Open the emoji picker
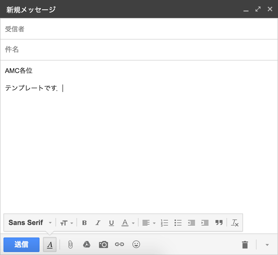The width and height of the screenshot is (278, 255). click(136, 244)
